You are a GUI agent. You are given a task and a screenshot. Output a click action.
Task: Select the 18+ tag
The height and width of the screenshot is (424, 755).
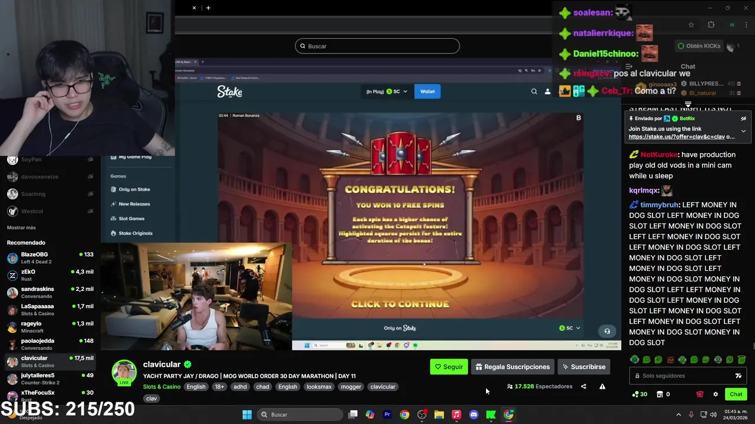[219, 387]
